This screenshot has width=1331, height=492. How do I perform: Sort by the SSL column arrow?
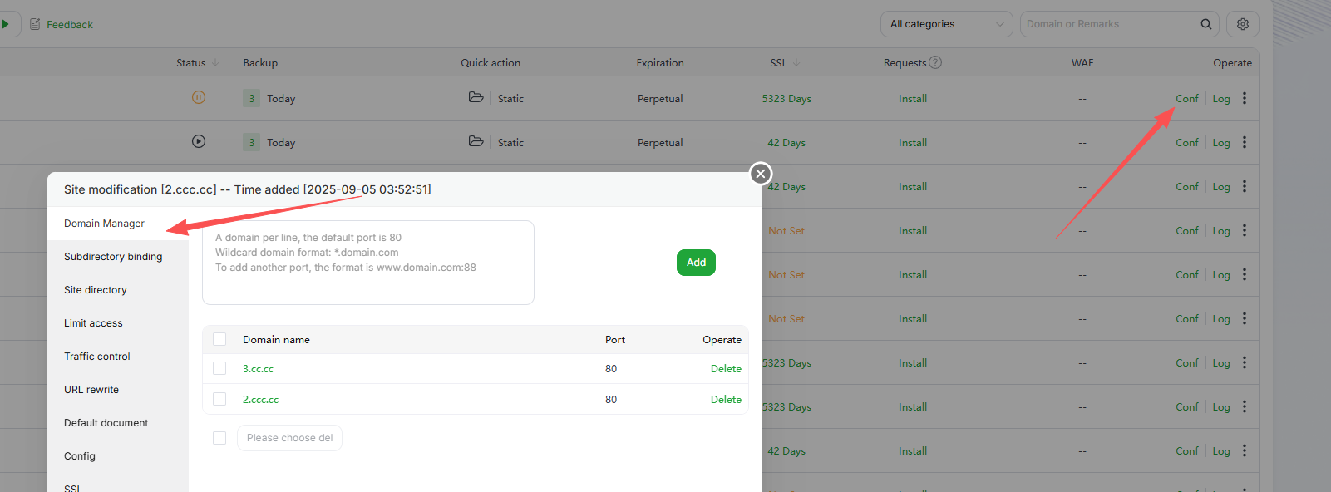coord(796,62)
